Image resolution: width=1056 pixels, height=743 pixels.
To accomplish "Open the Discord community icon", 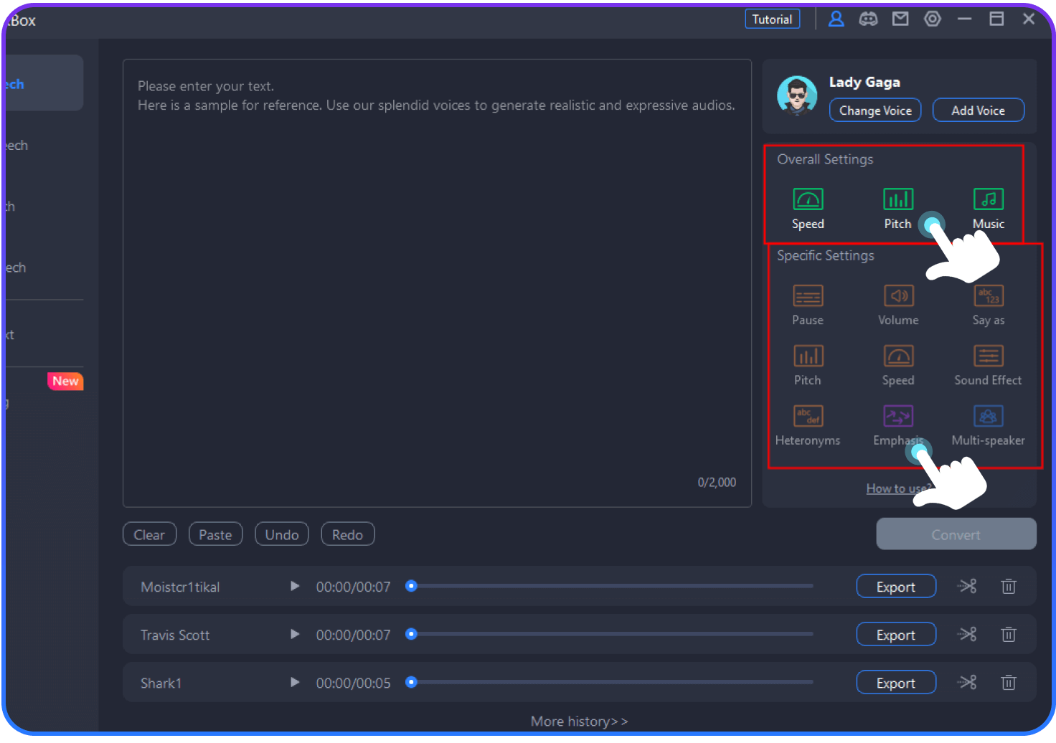I will [868, 19].
